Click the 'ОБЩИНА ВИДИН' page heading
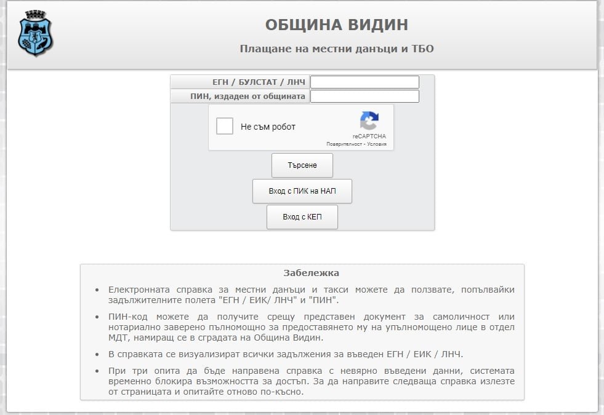The width and height of the screenshot is (604, 415). coord(336,25)
